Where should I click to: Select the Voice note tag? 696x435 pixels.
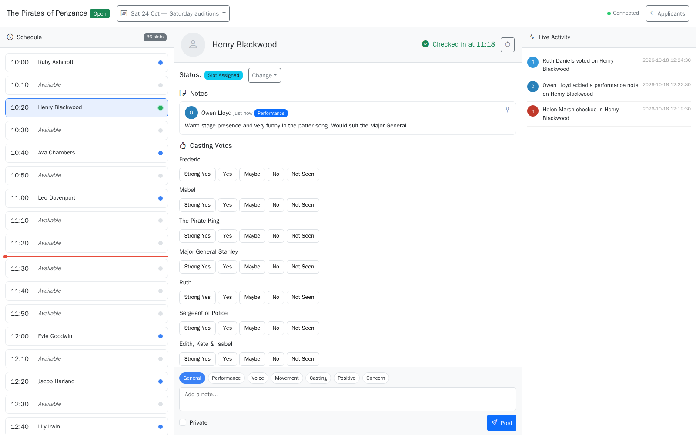coord(258,378)
